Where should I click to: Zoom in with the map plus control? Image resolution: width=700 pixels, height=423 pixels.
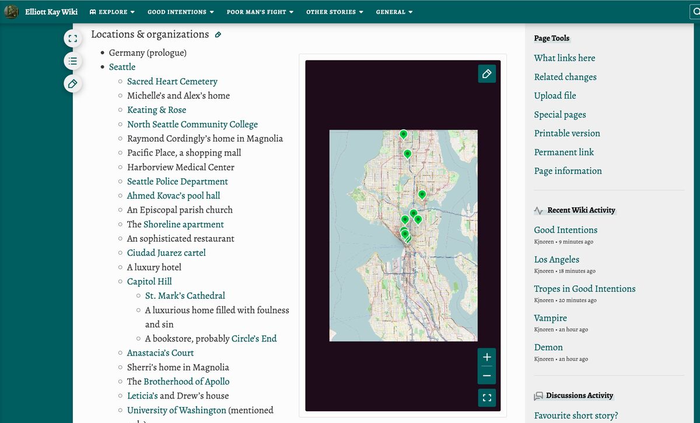pyautogui.click(x=487, y=357)
